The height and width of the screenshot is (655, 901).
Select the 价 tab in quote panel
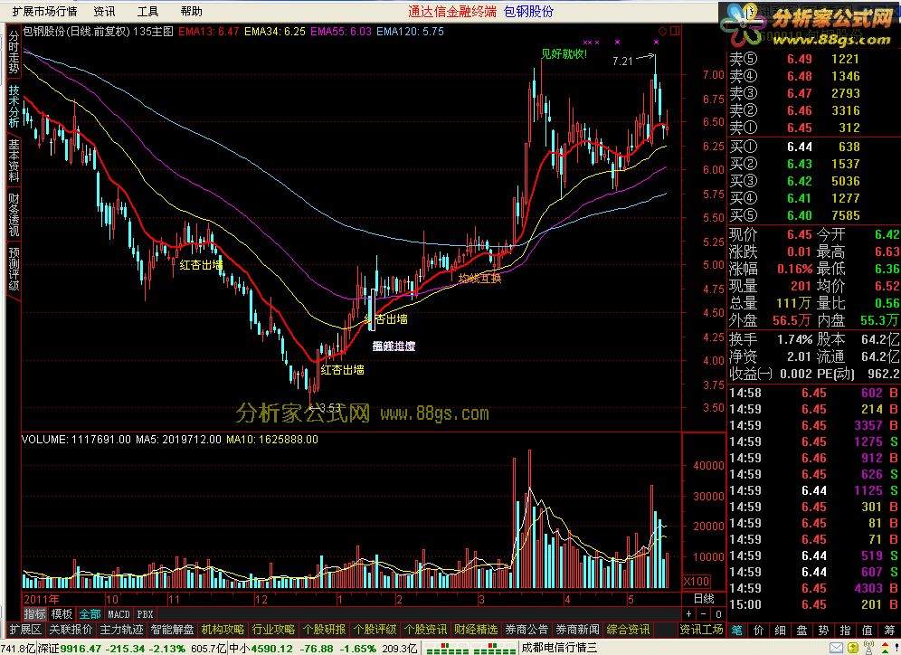click(x=758, y=631)
